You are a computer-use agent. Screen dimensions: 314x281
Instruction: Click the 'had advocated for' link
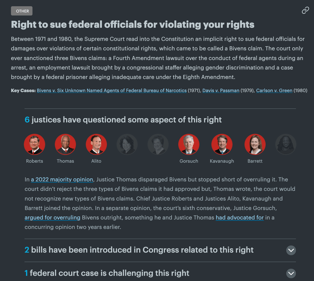click(239, 217)
